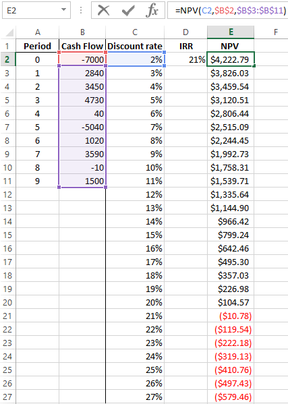
Task: Select the IRR result cell 21%
Action: 185,60
